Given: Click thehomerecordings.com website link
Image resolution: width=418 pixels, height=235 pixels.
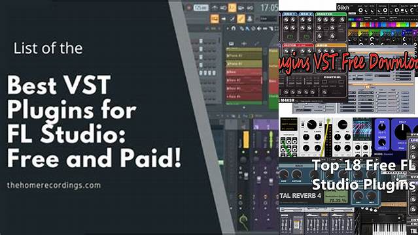Looking at the screenshot, I should tap(54, 185).
